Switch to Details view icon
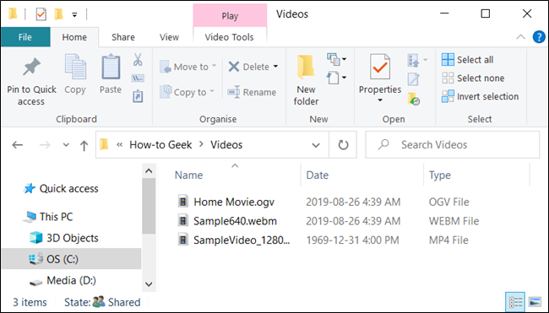 515,302
